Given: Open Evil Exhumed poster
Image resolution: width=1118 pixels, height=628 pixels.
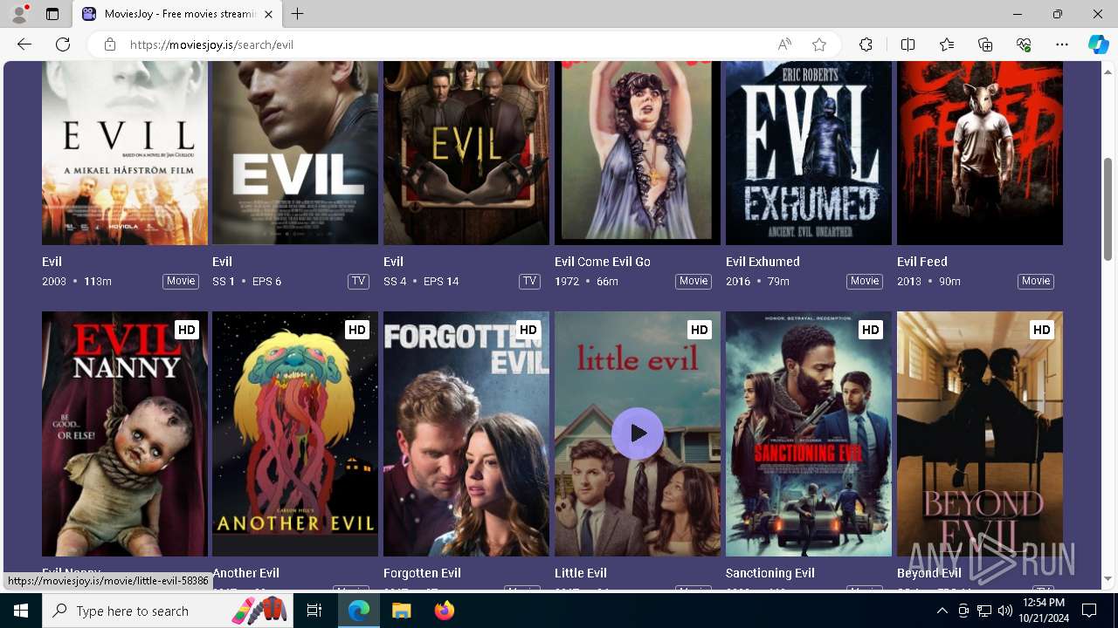Looking at the screenshot, I should click(809, 153).
